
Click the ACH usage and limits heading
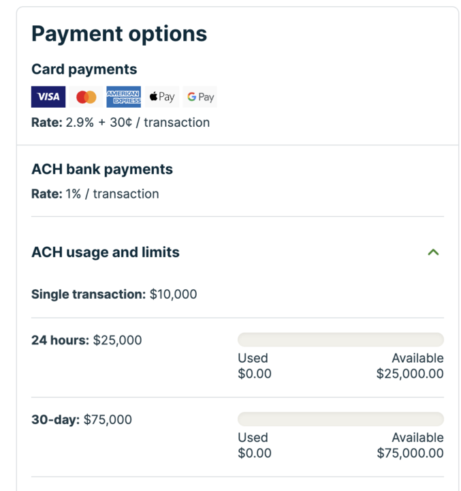point(106,252)
